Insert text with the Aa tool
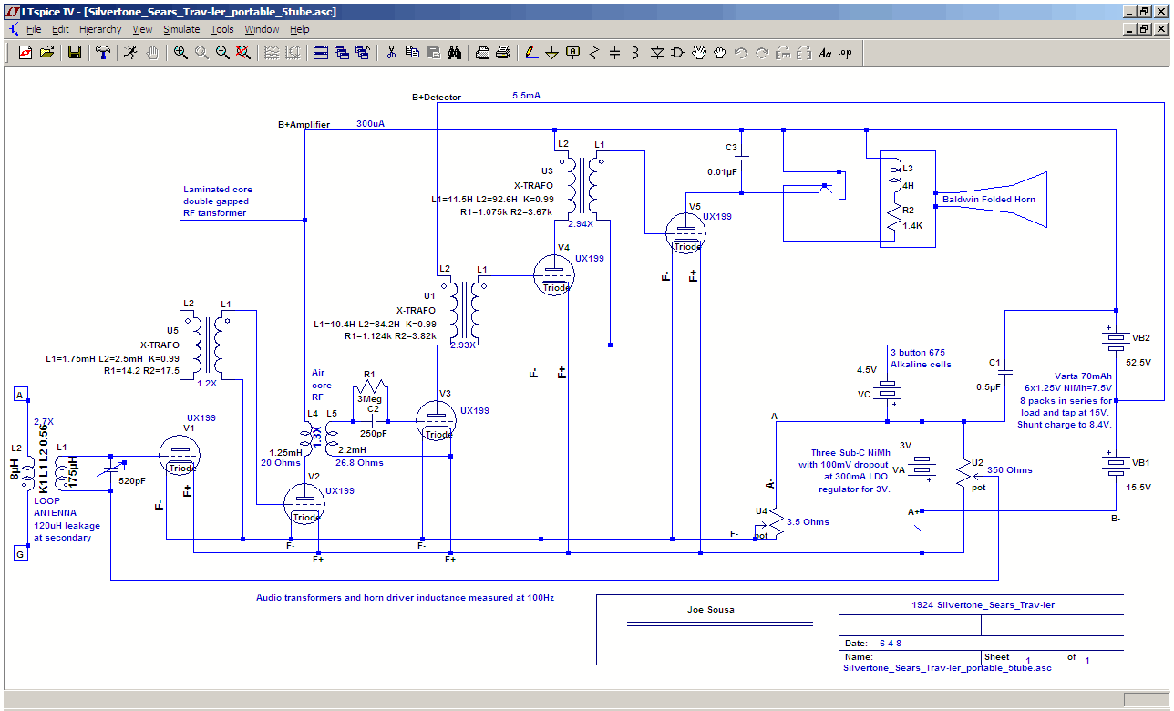The width and height of the screenshot is (1174, 711). (825, 53)
